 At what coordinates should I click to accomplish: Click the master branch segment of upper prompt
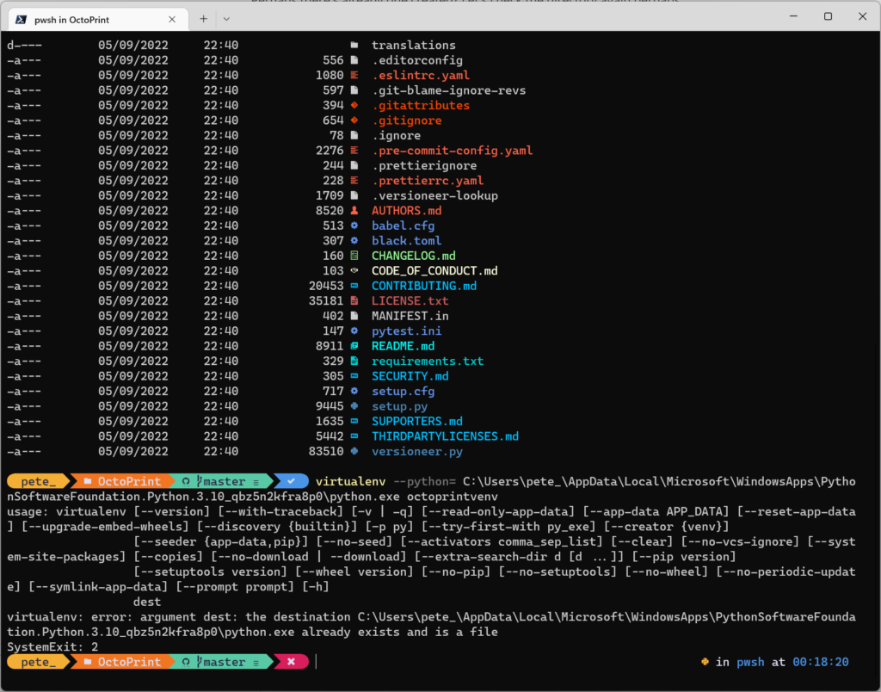point(221,482)
